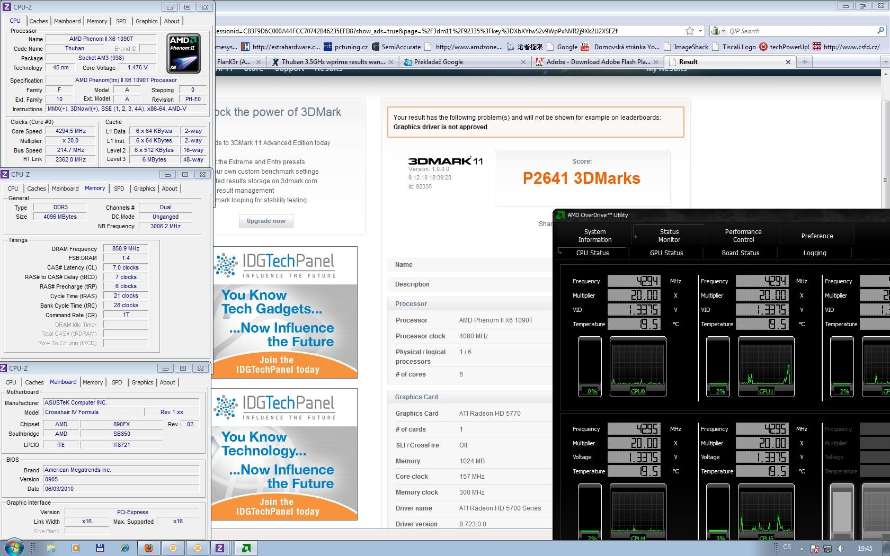The height and width of the screenshot is (556, 890).
Task: Open Graphics tab in middle CPU-Z window
Action: point(145,189)
